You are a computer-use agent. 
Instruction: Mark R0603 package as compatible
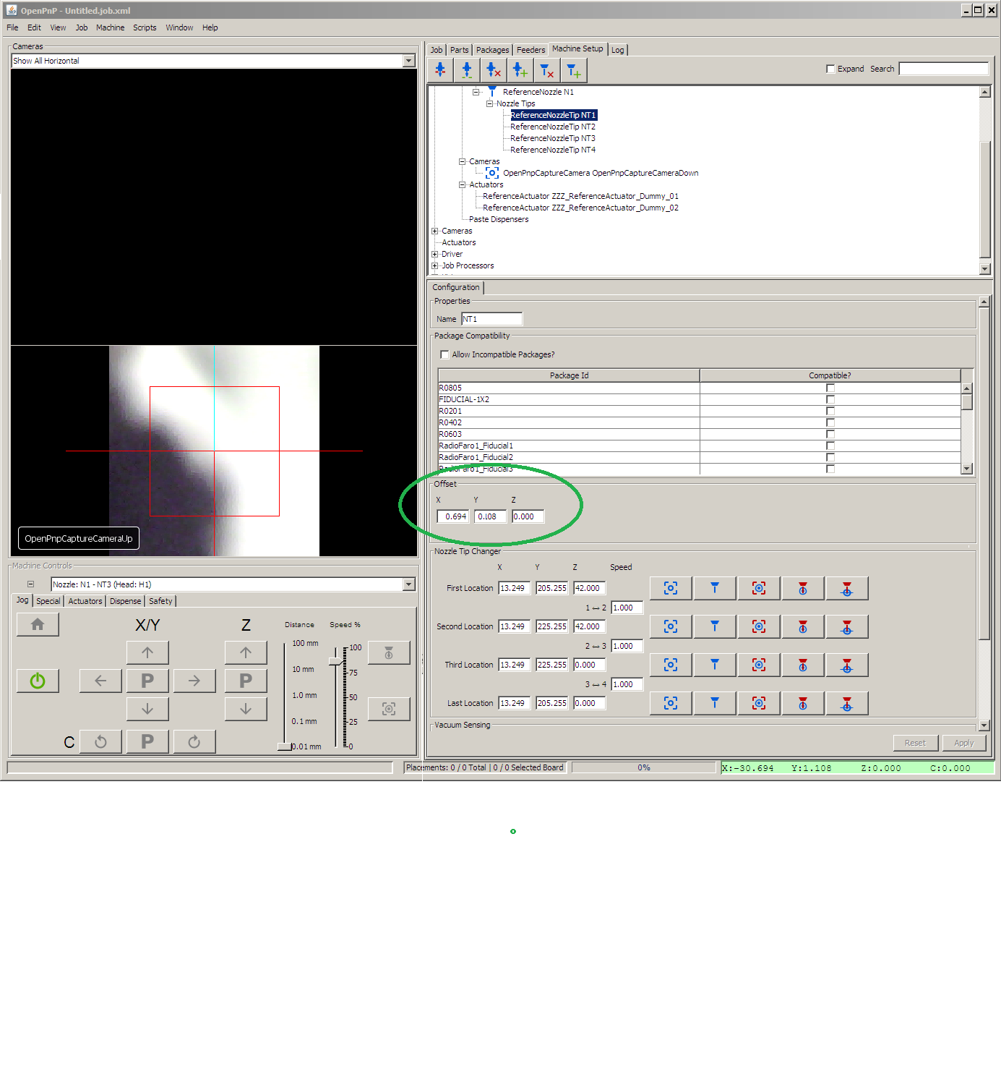[830, 434]
